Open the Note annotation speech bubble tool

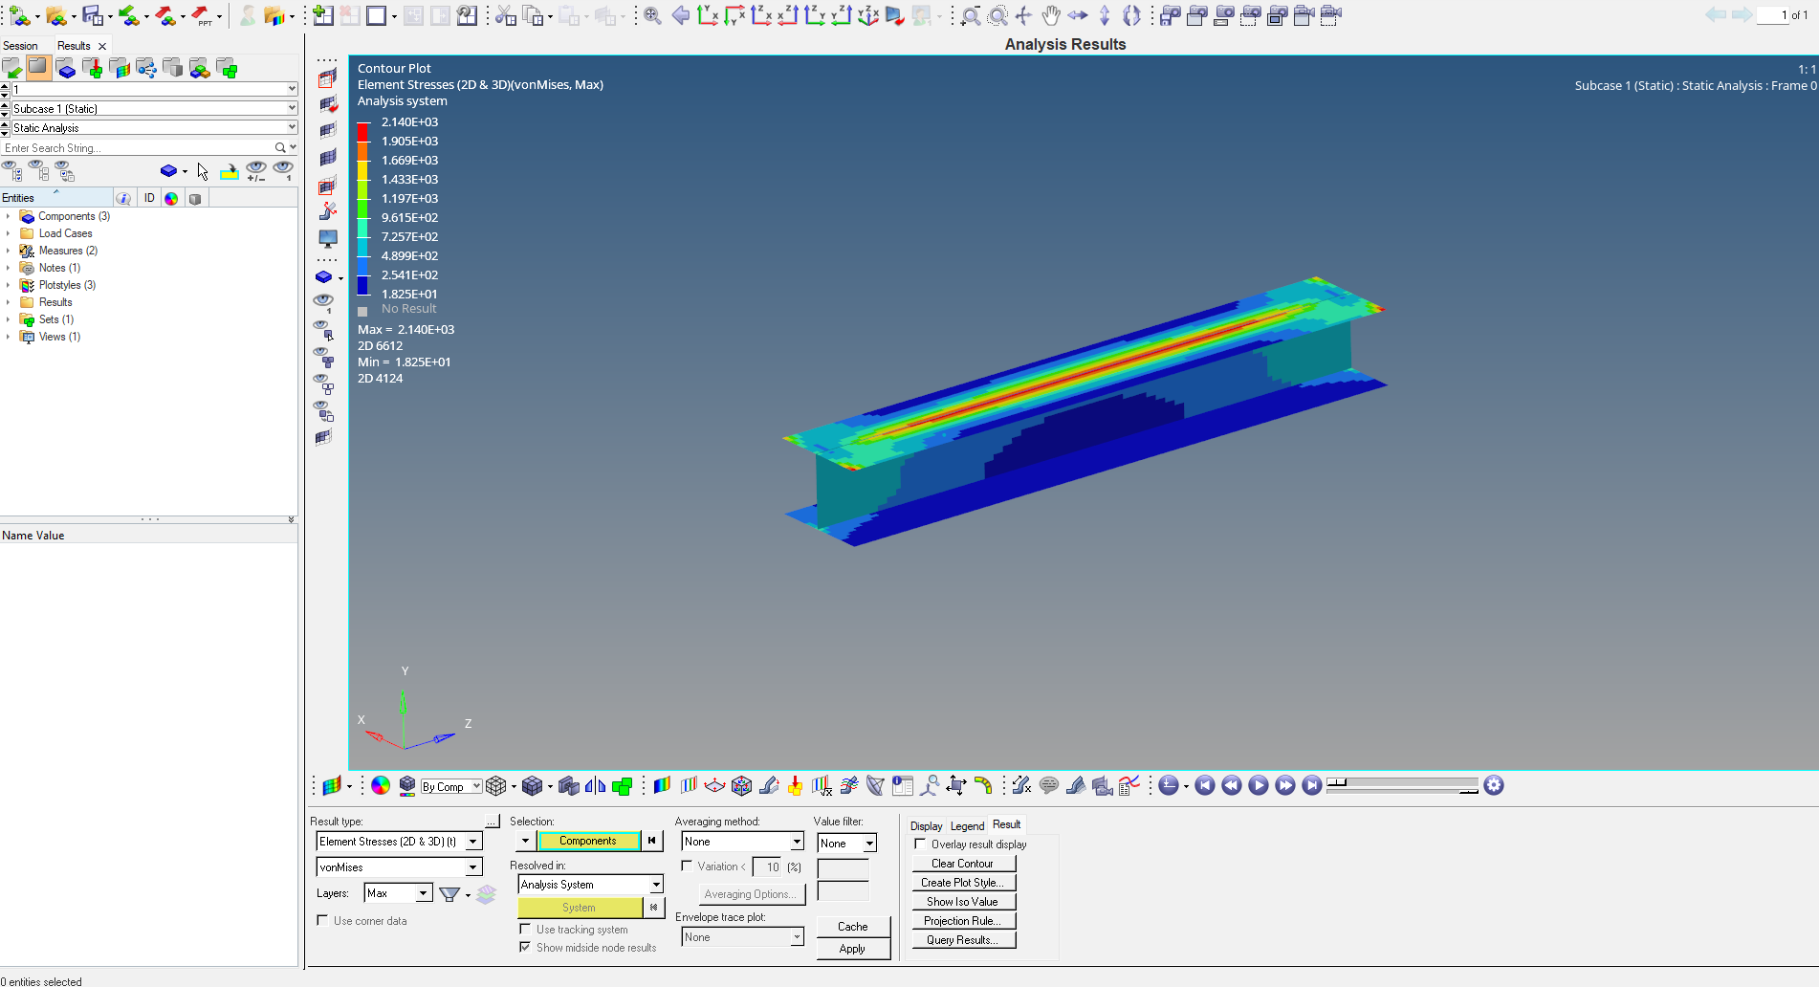(x=1049, y=786)
